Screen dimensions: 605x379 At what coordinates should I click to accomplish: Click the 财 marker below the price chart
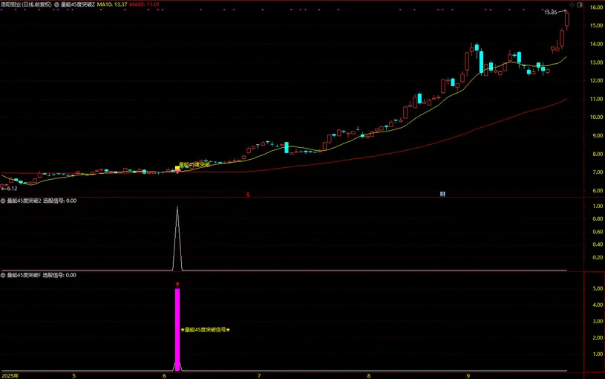click(442, 194)
